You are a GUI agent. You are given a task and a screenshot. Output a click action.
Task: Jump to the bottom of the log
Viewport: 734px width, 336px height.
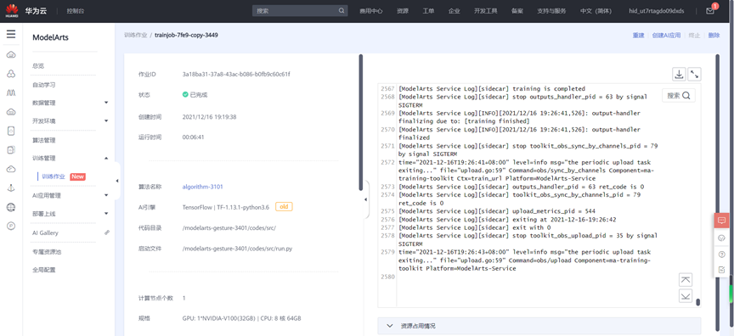[686, 296]
